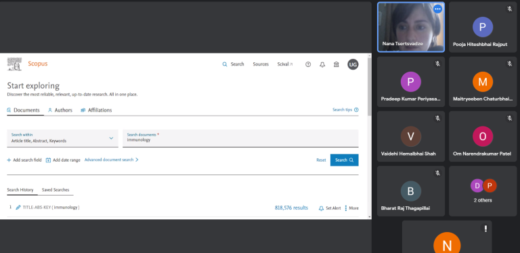Open the notifications bell icon

point(322,64)
